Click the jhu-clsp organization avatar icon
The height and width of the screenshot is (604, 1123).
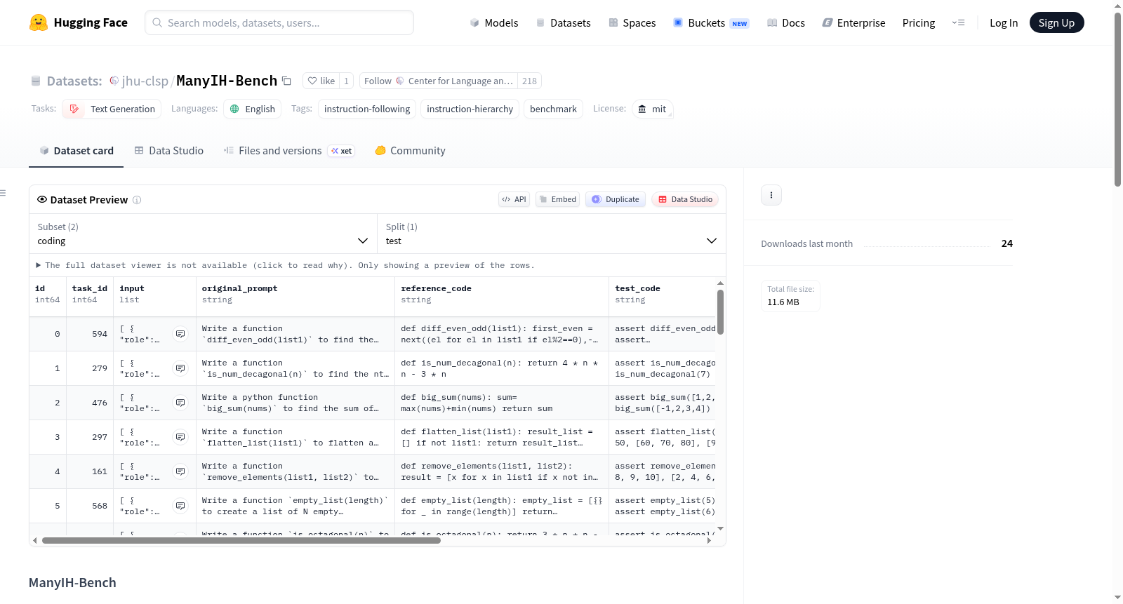coord(114,81)
